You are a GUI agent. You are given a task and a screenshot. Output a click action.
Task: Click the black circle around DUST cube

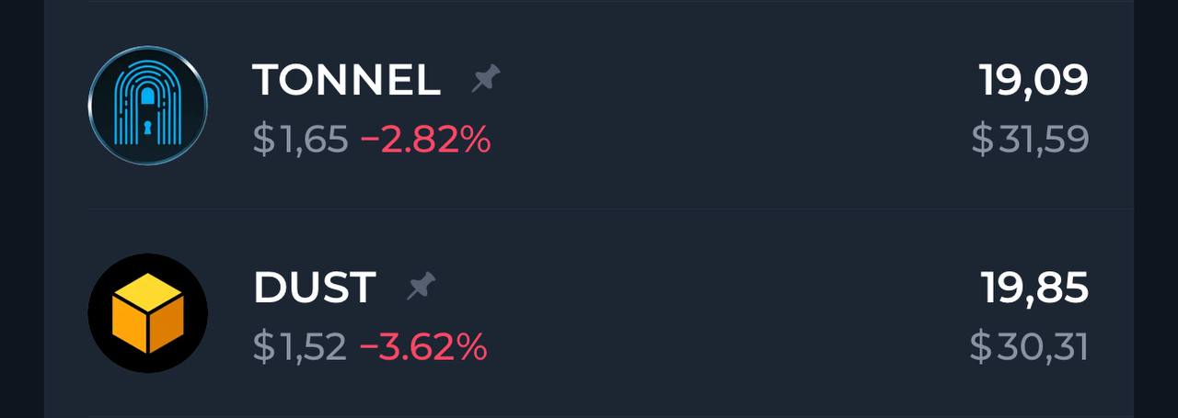(147, 313)
